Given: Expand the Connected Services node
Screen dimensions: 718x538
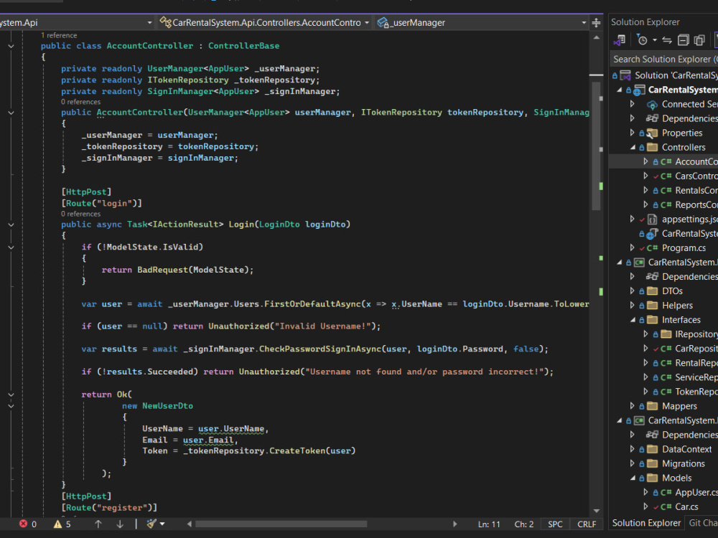Looking at the screenshot, I should click(x=633, y=104).
